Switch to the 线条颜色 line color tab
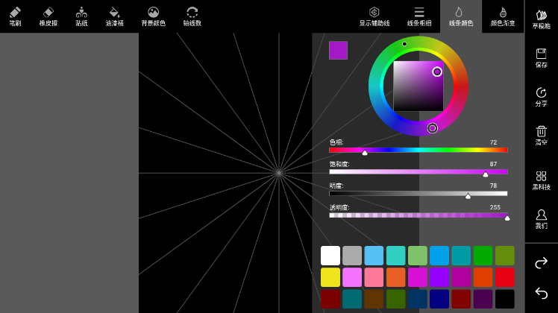 pos(461,16)
